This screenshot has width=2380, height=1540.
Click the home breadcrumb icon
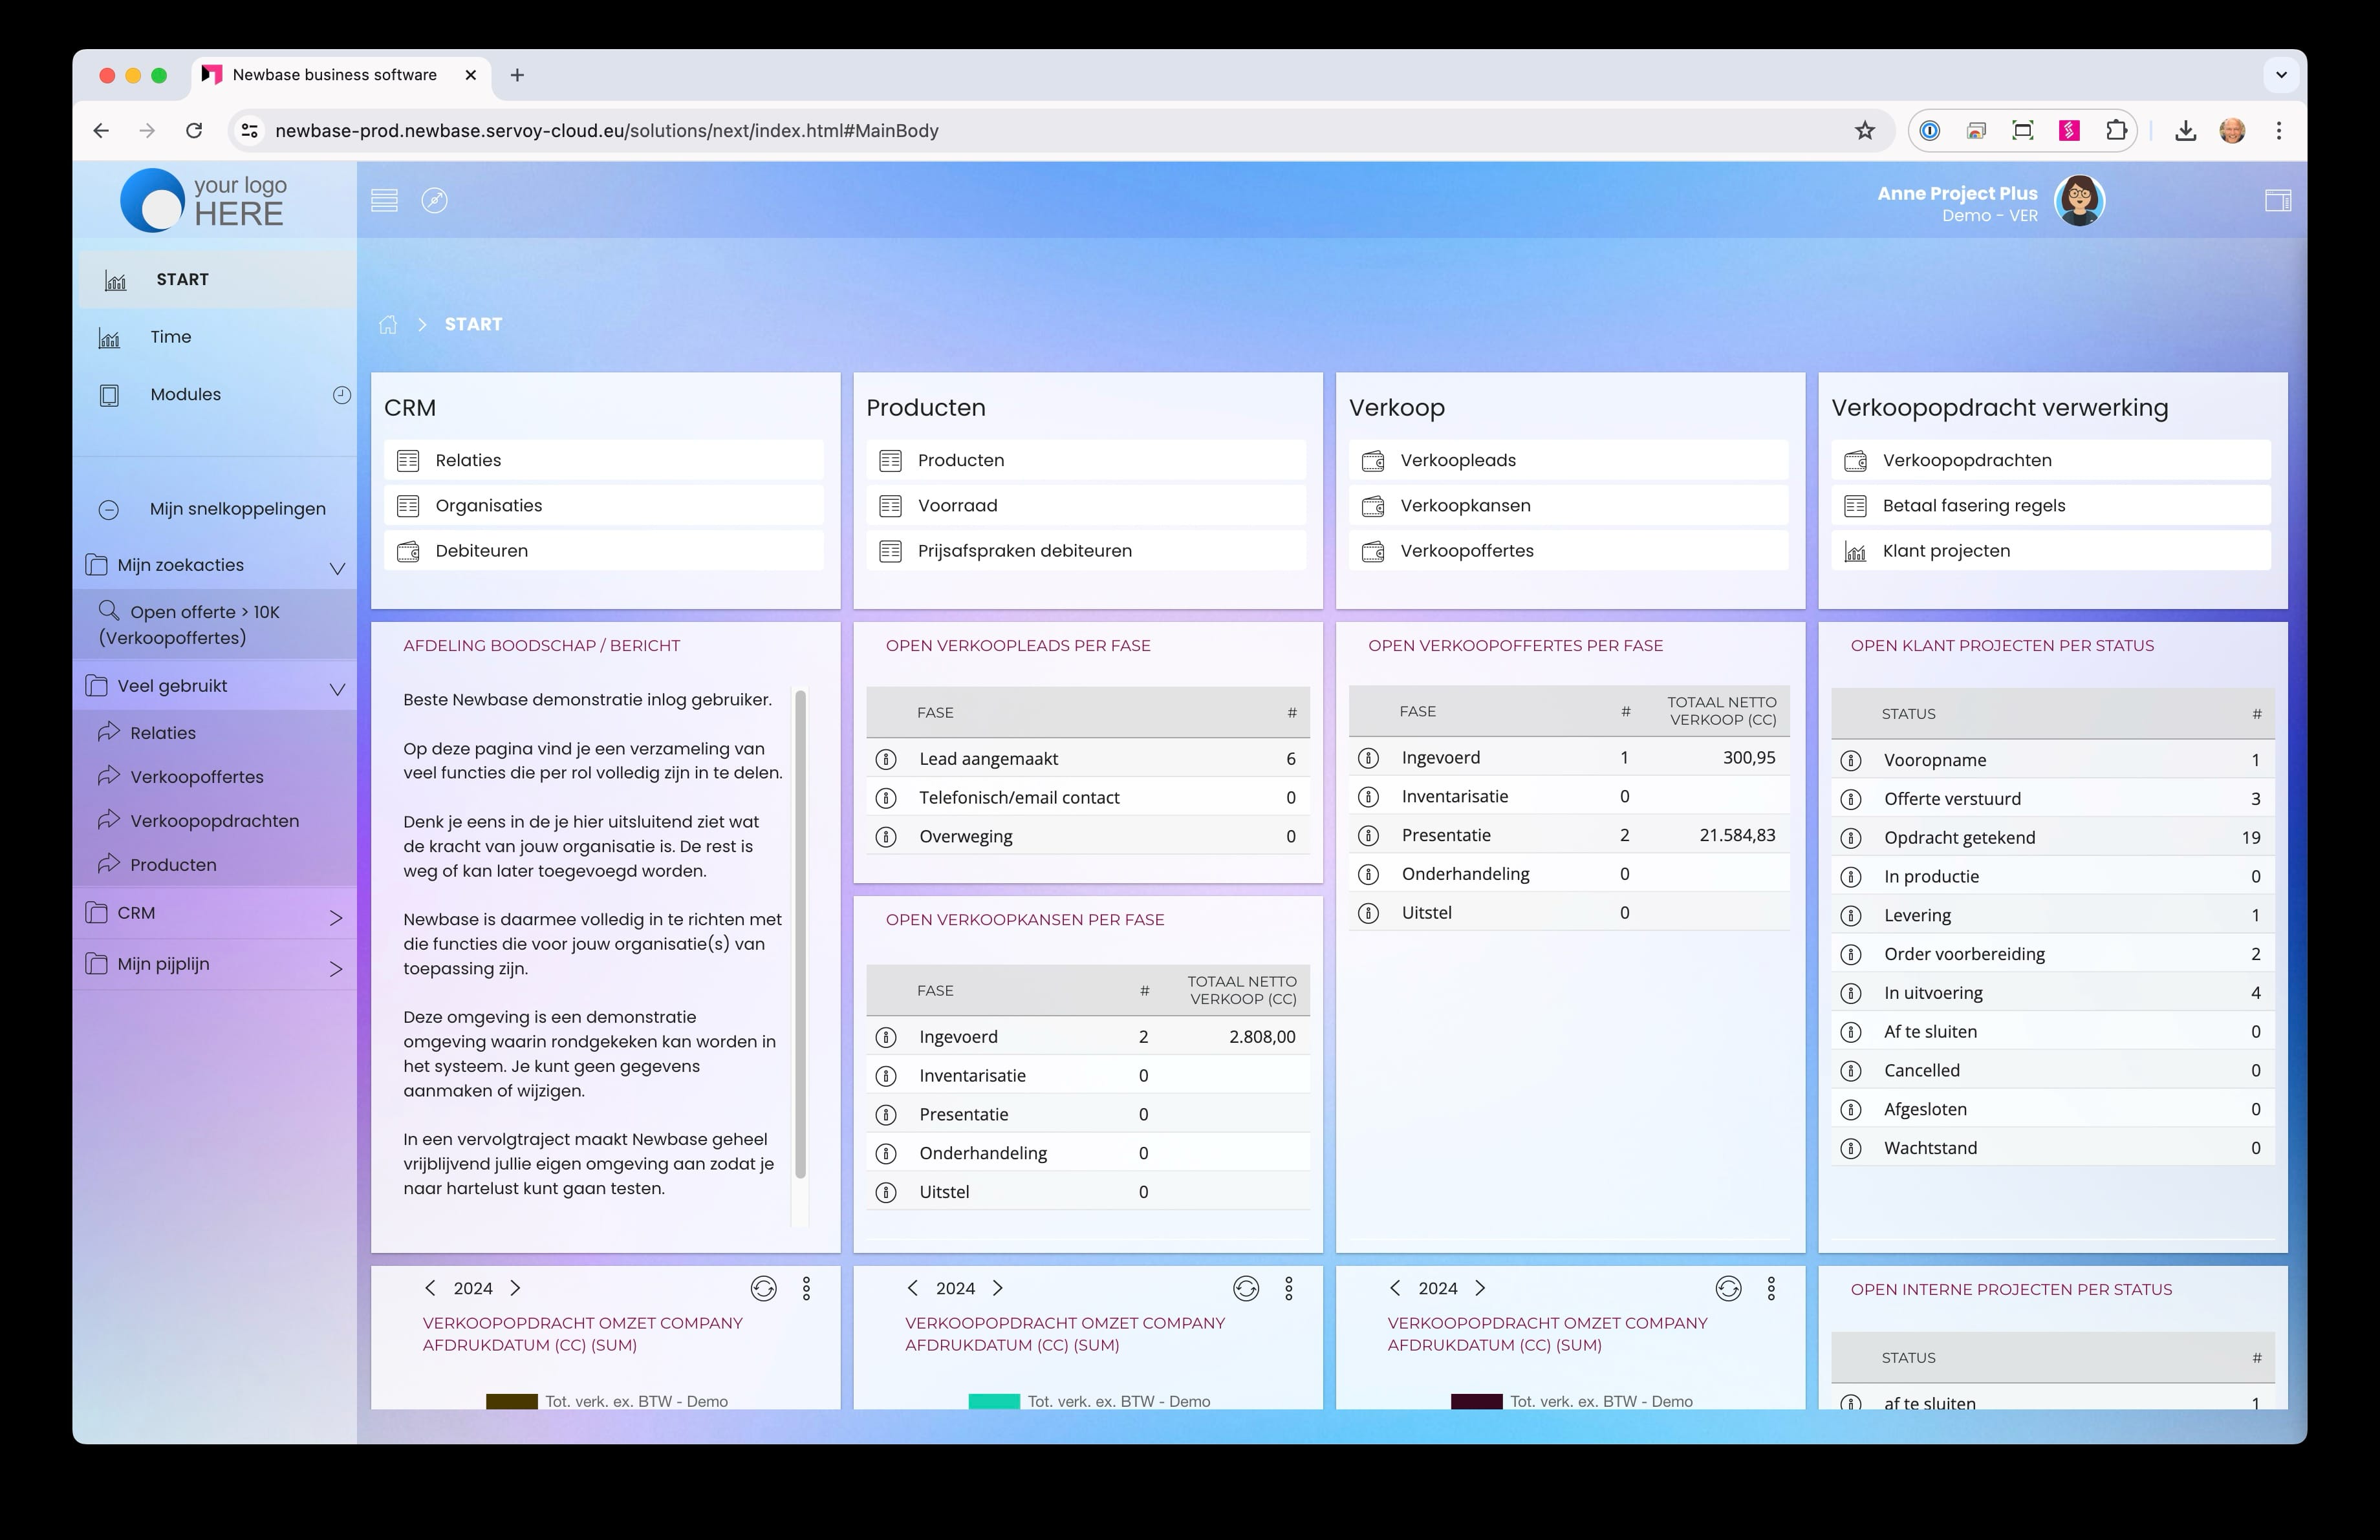(x=388, y=325)
